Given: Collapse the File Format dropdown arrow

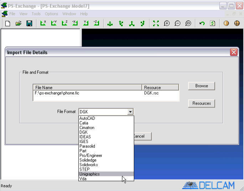Looking at the screenshot, I should tap(130, 112).
